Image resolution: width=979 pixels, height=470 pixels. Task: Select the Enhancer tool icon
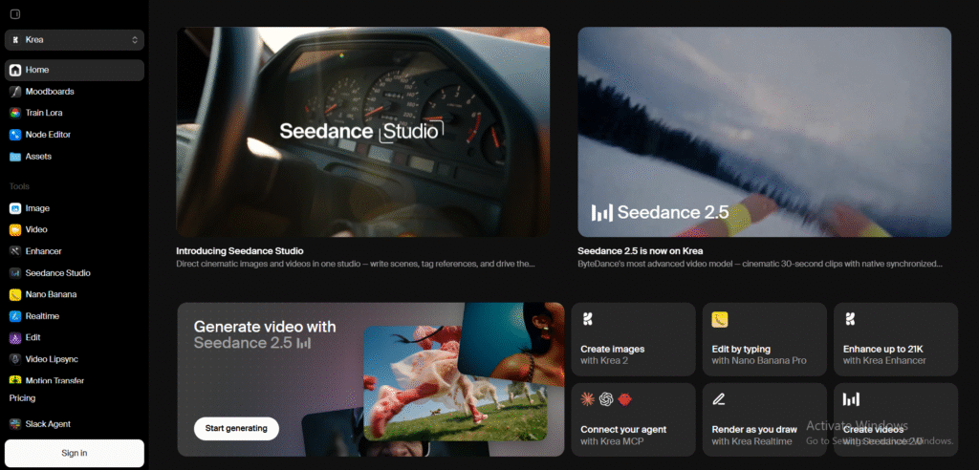click(x=15, y=251)
